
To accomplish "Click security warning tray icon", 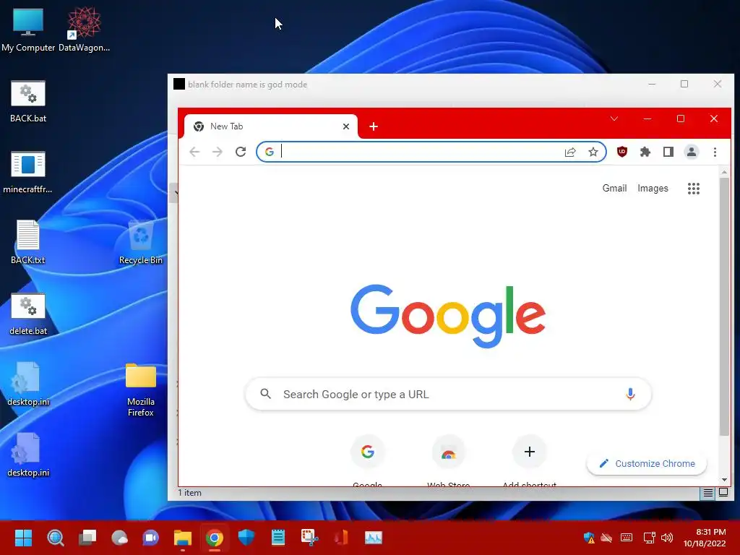I will [589, 538].
